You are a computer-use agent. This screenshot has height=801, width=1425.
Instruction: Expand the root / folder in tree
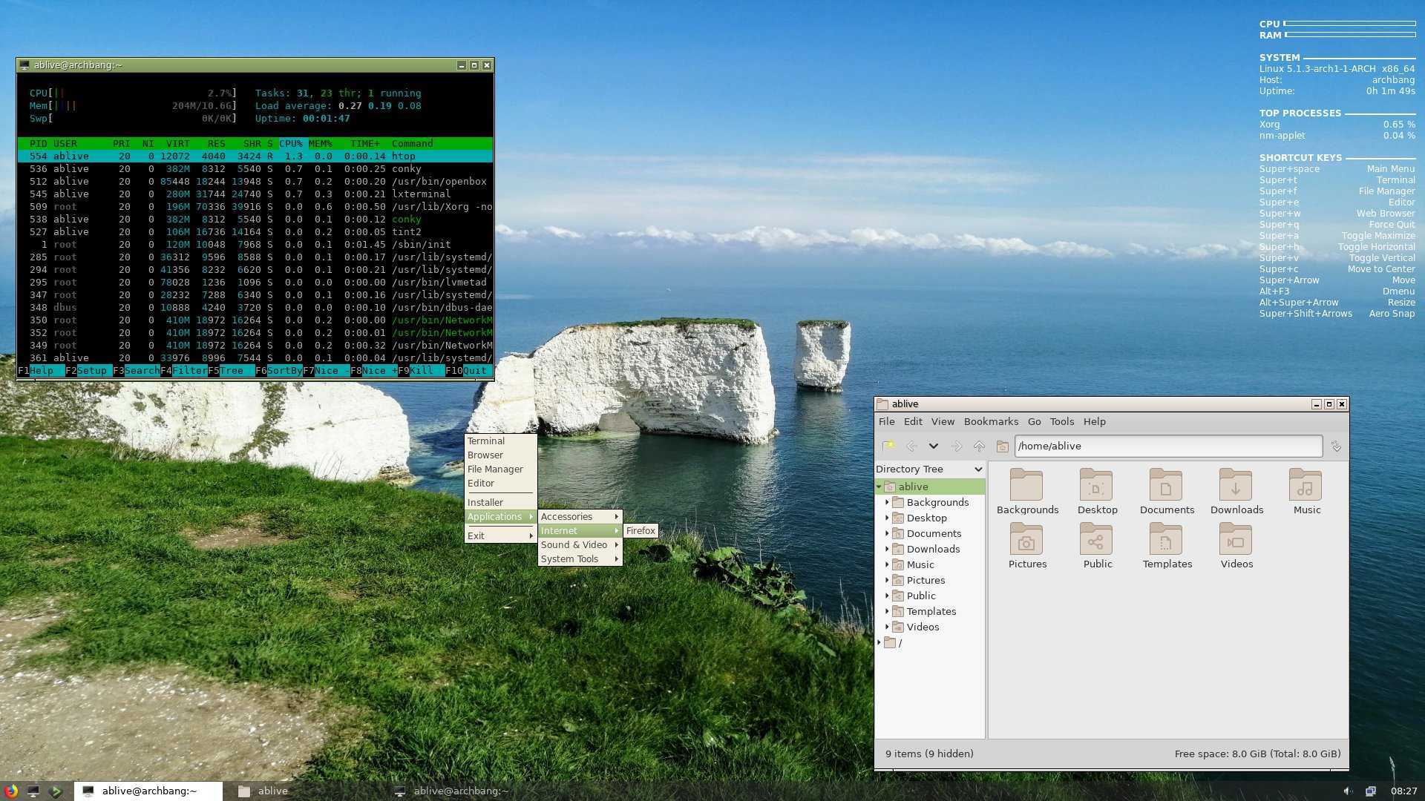pos(879,643)
